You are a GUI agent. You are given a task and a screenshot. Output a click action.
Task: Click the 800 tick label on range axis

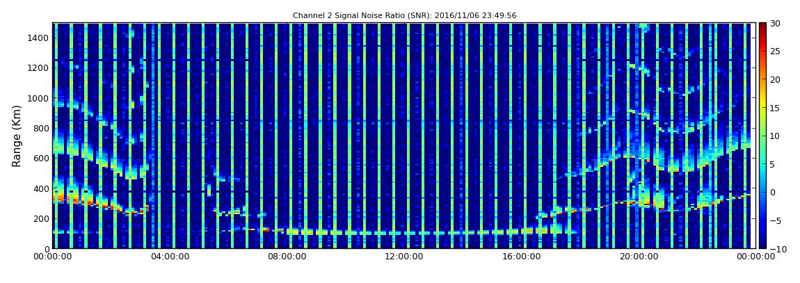tap(41, 128)
